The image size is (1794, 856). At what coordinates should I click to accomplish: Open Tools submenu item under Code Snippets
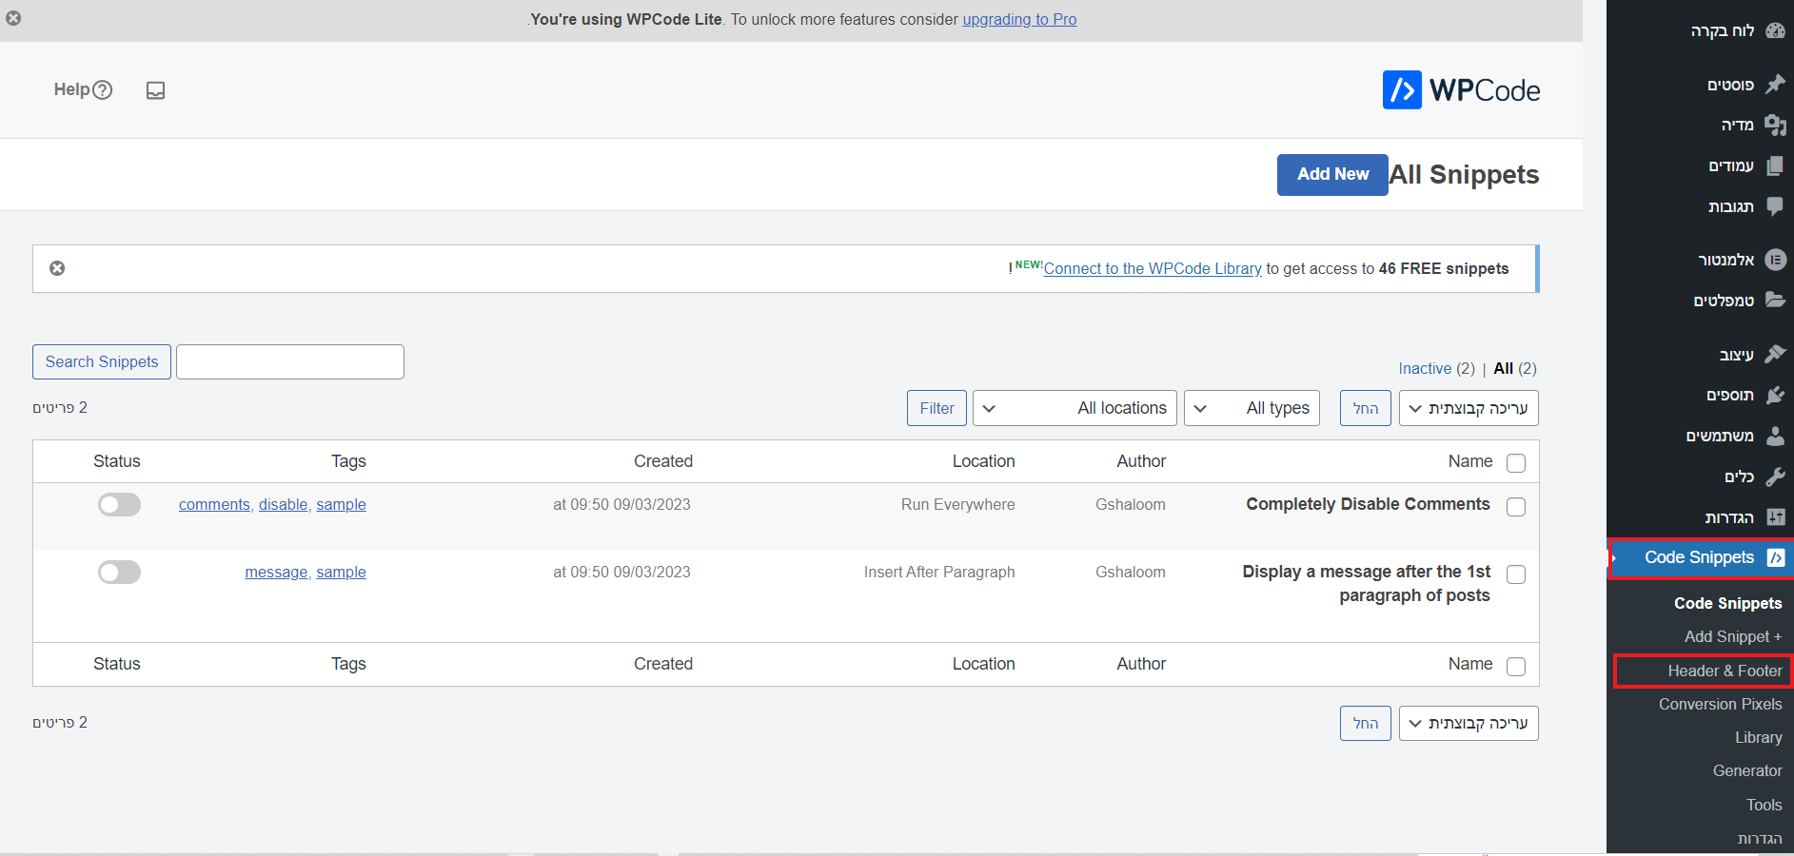coord(1764,805)
